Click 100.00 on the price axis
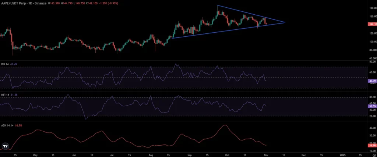The height and width of the screenshot is (157, 377). pos(373,41)
